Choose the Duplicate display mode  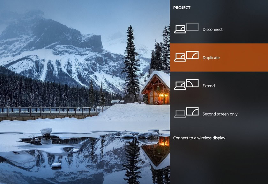click(219, 58)
